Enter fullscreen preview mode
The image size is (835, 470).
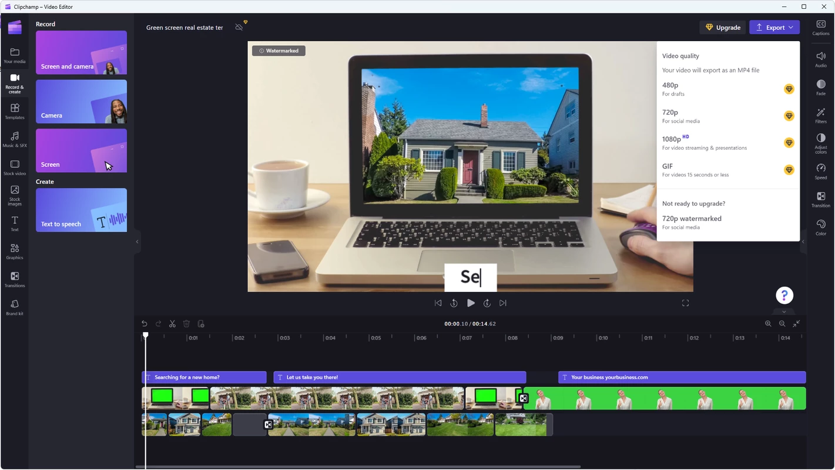tap(685, 303)
